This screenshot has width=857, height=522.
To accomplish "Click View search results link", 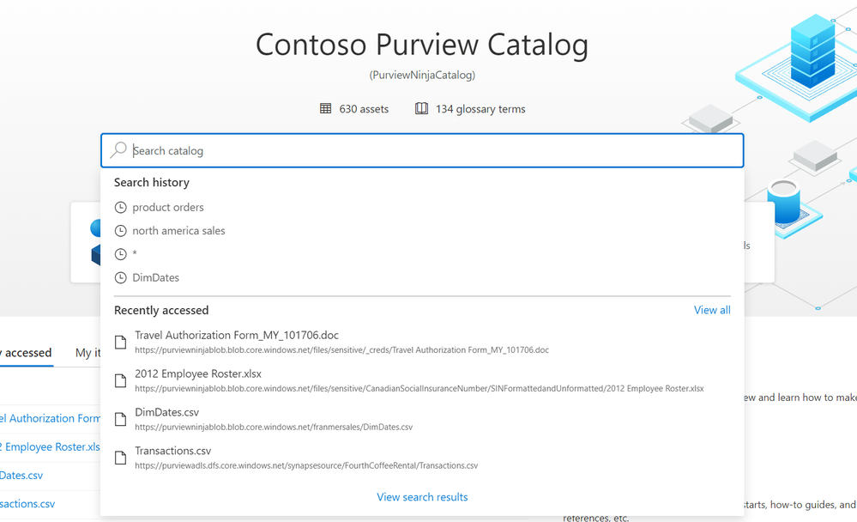I will coord(422,497).
